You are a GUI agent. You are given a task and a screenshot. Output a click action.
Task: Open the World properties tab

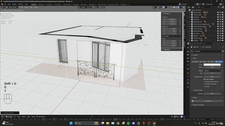click(188, 65)
